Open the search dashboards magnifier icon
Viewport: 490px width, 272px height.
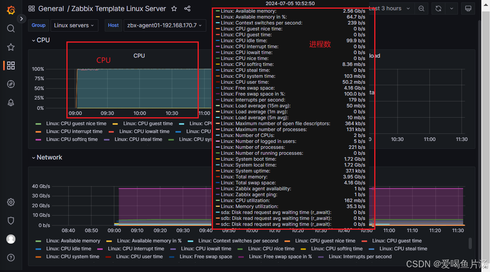[11, 28]
